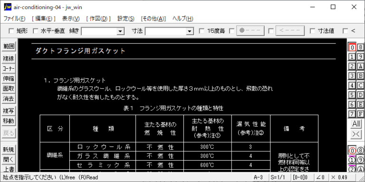Select layer 2 square button
Viewport: 365px width, 182px height.
pos(352,66)
